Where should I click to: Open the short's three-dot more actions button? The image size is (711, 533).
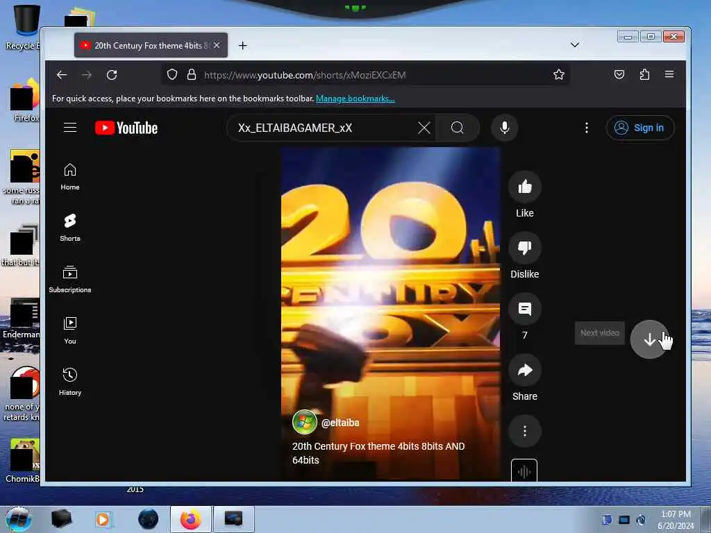click(x=525, y=431)
